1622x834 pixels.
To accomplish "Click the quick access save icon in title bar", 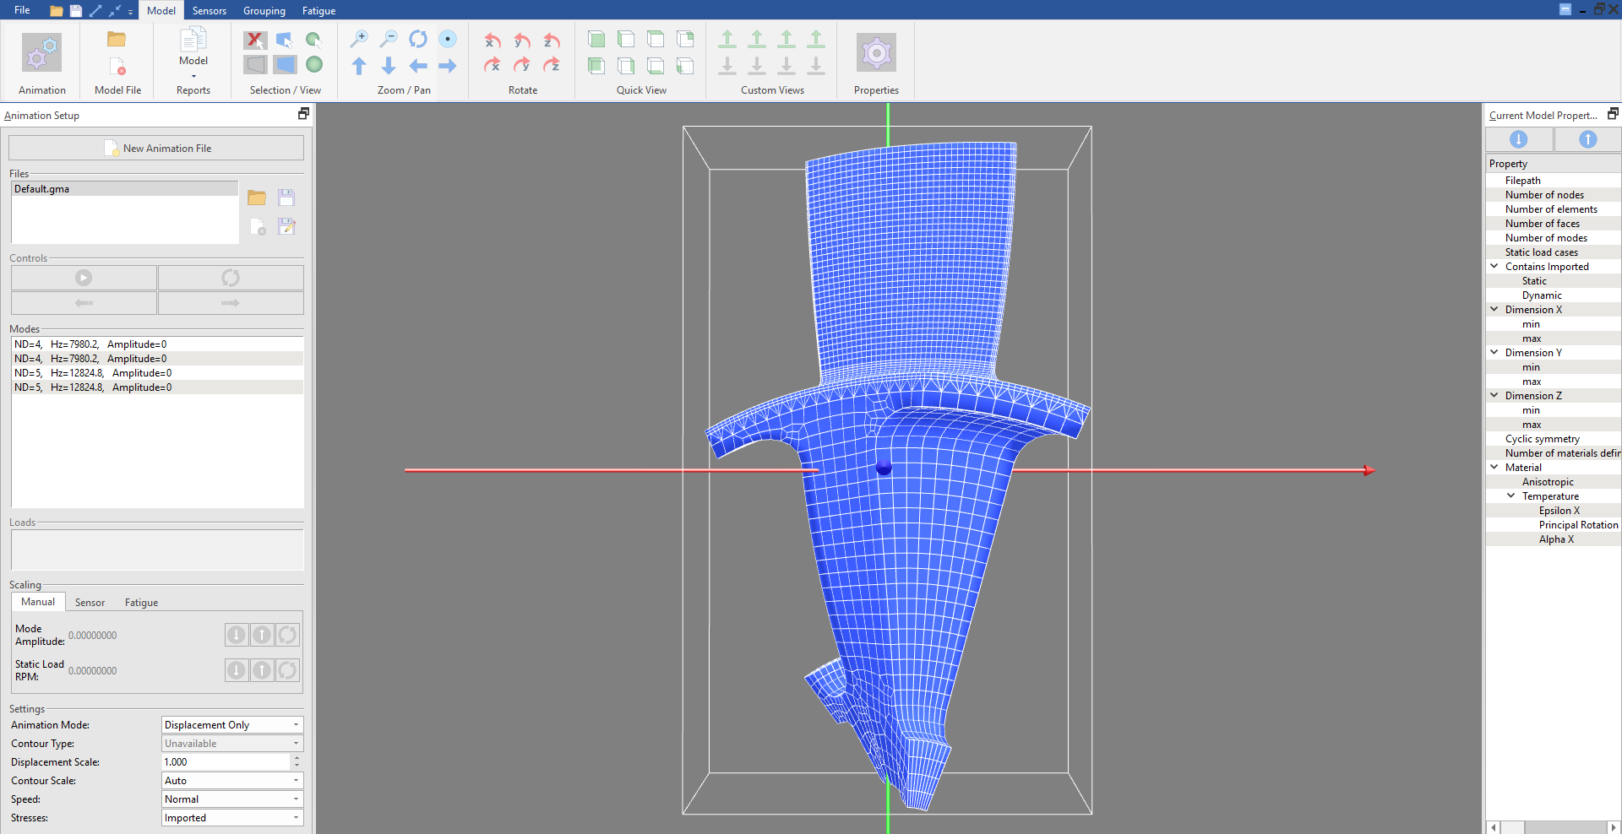I will coord(76,10).
